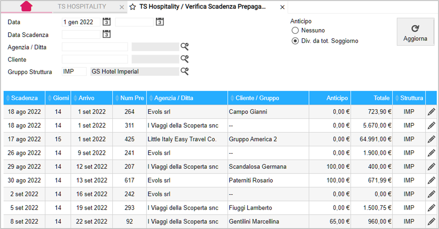Image resolution: width=439 pixels, height=229 pixels.
Task: Focus the Gruppo Struttura code field IMP
Action: click(74, 72)
